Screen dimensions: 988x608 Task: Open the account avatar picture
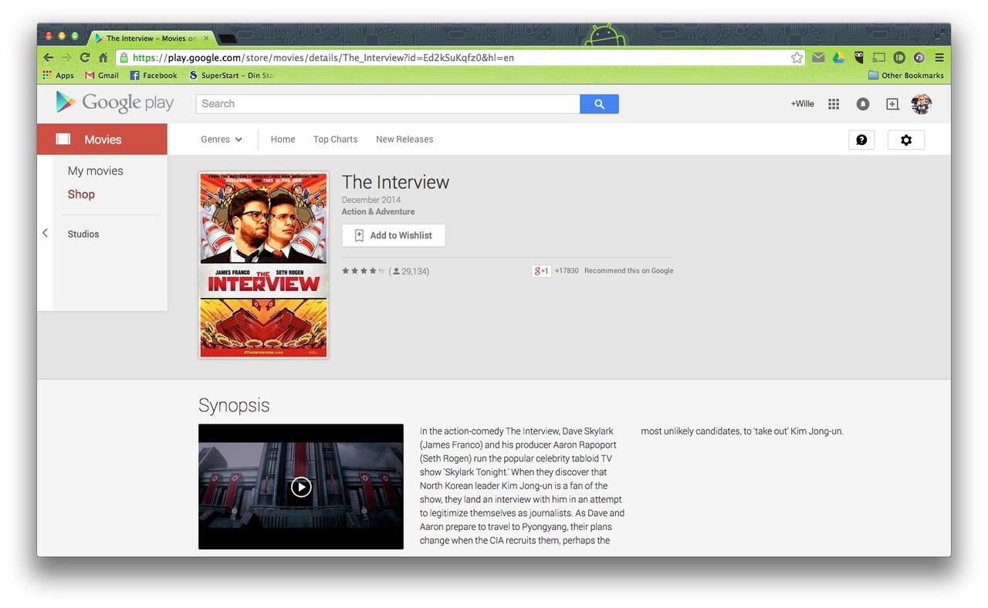pos(921,104)
